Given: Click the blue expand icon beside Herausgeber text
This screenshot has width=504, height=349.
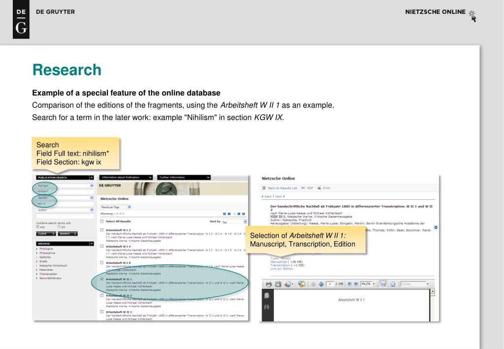Looking at the screenshot, I should click(436, 227).
